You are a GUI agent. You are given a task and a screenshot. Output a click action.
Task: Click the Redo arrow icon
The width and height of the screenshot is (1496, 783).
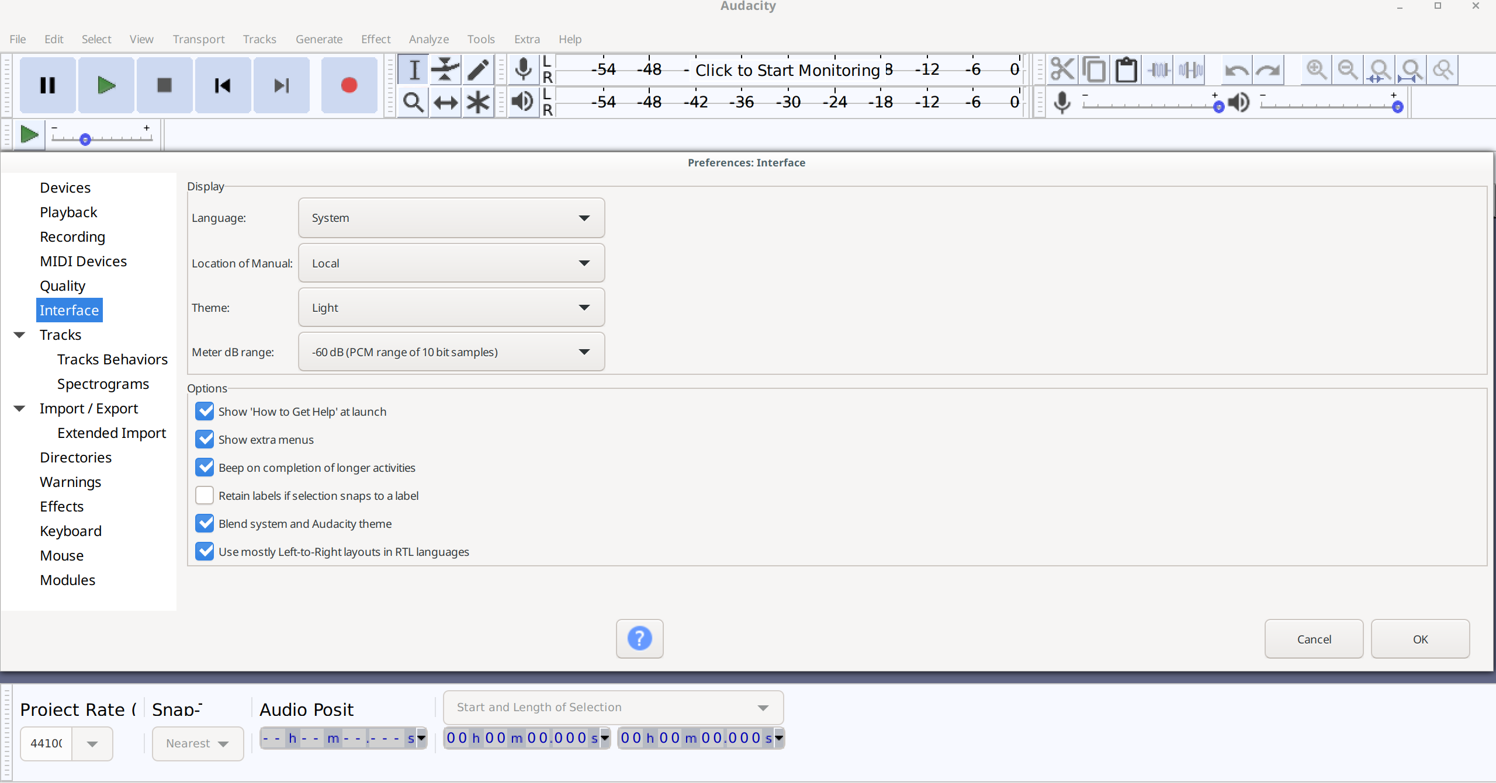1268,69
